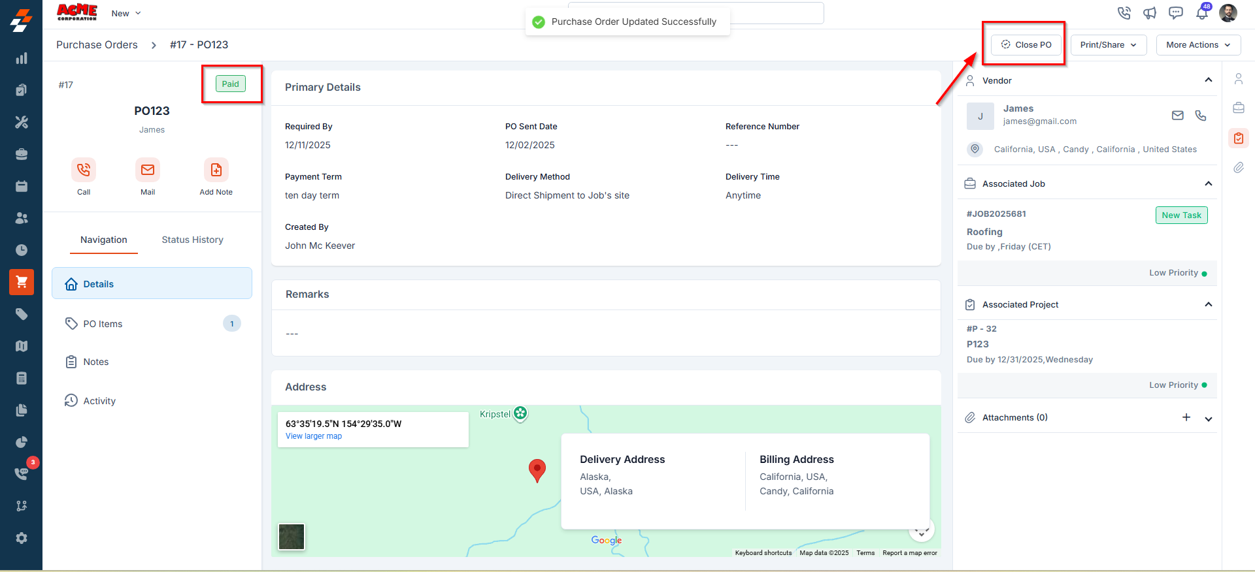Open the clipboard tasks sidebar icon
This screenshot has width=1255, height=572.
(22, 90)
